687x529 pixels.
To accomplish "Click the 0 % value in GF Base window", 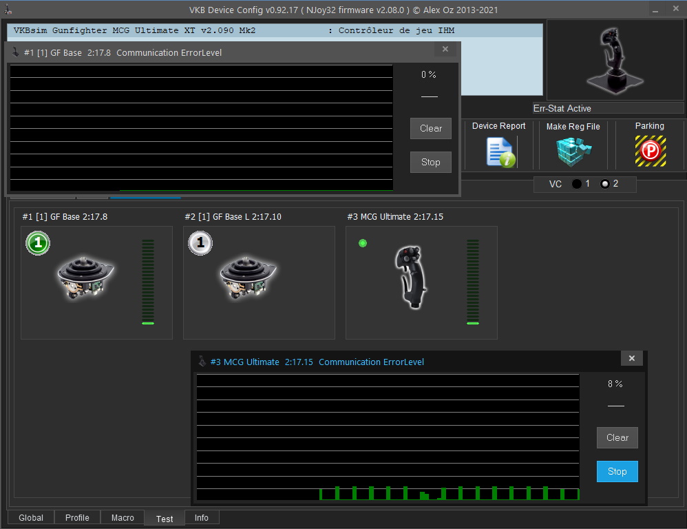I will (429, 74).
